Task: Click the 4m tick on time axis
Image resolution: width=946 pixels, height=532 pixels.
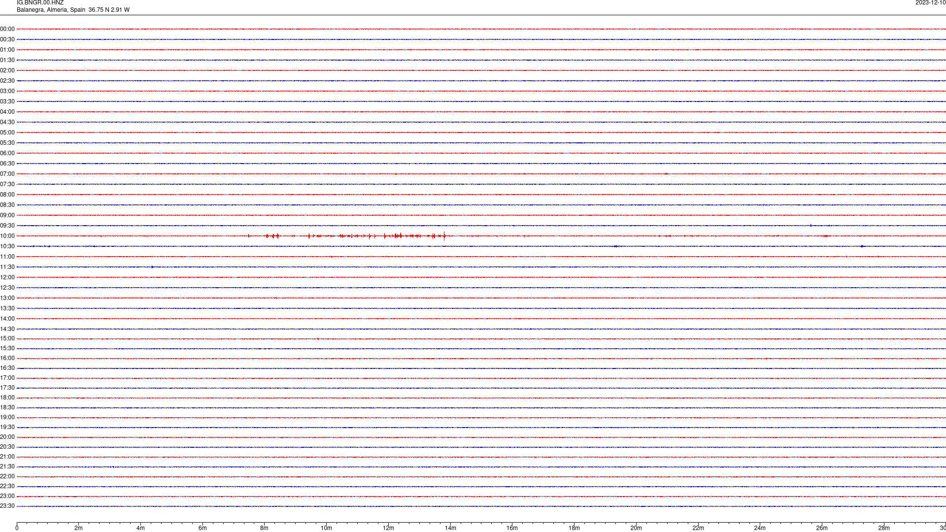Action: point(140,528)
